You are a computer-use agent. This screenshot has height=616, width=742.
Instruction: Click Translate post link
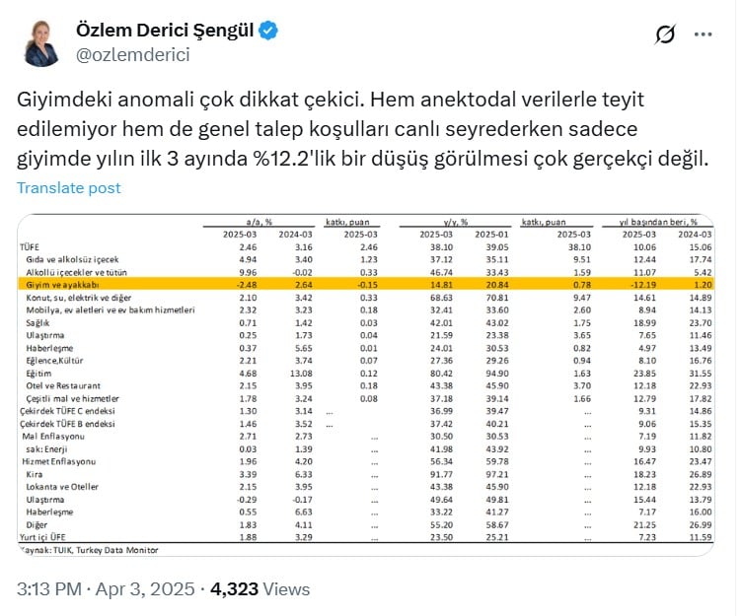coord(69,187)
